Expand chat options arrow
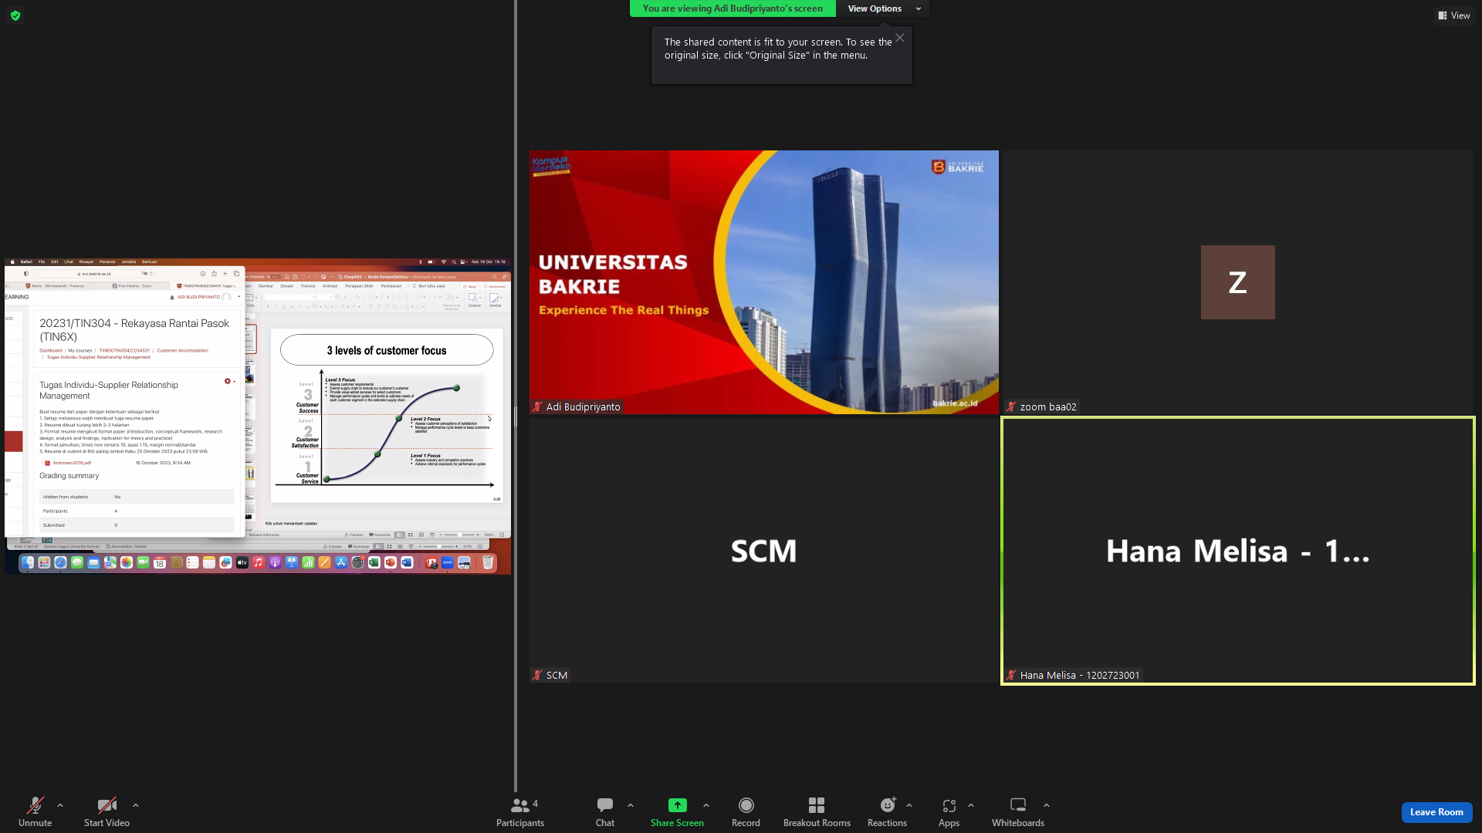The image size is (1482, 833). pos(631,805)
